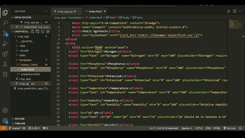Open crop_prediction_app (1) notebook file

tap(34, 89)
